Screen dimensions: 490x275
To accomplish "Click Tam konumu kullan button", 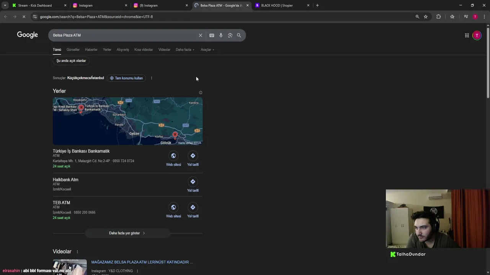I will [x=126, y=78].
